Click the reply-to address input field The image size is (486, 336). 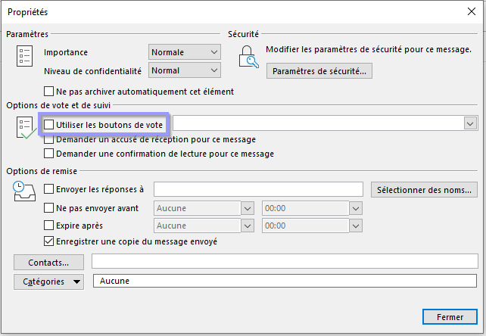point(258,189)
